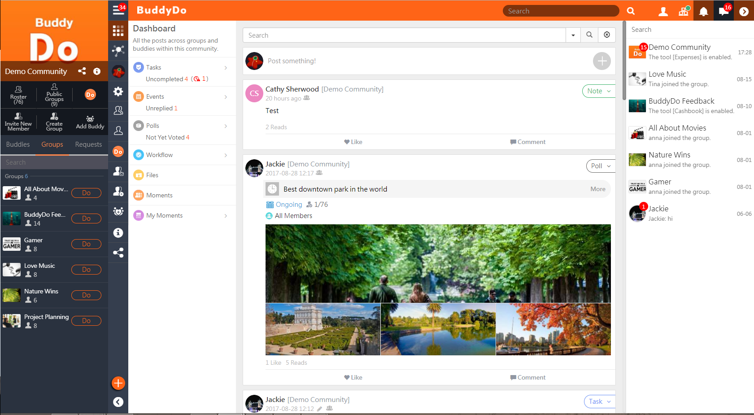Expand the Workflow row chevron
The width and height of the screenshot is (754, 415).
click(x=226, y=155)
